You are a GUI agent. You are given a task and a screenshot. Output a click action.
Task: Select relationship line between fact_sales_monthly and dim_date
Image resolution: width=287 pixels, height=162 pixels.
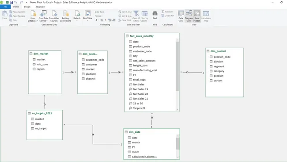click(x=152, y=120)
